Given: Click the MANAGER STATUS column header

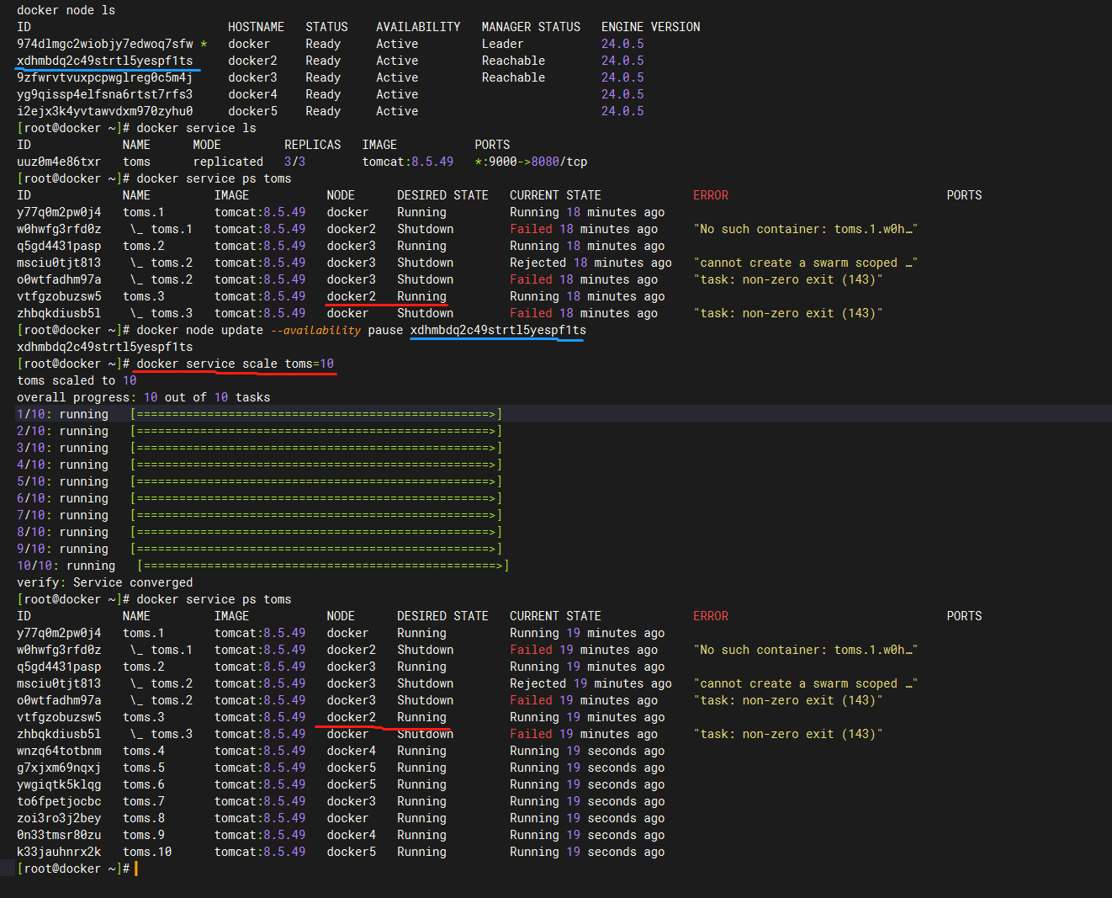Looking at the screenshot, I should [531, 27].
